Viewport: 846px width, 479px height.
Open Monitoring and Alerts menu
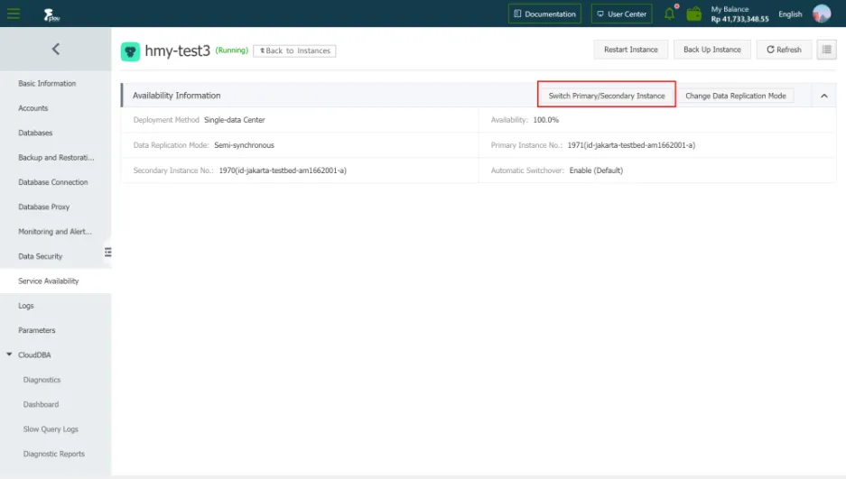[55, 232]
